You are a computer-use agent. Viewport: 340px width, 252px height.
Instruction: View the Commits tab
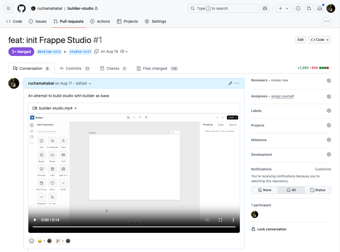pos(75,68)
